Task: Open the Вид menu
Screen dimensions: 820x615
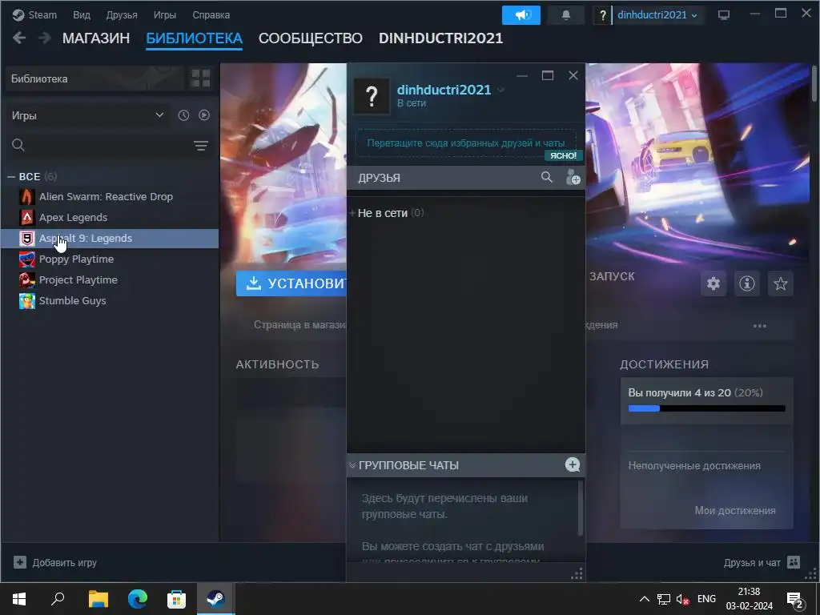Action: pos(81,14)
